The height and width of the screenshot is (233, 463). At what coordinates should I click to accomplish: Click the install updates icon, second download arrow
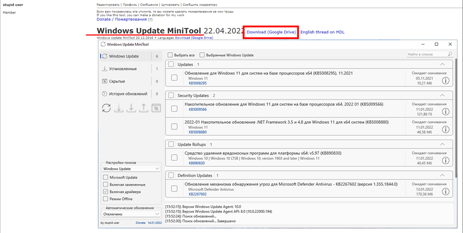[131, 108]
